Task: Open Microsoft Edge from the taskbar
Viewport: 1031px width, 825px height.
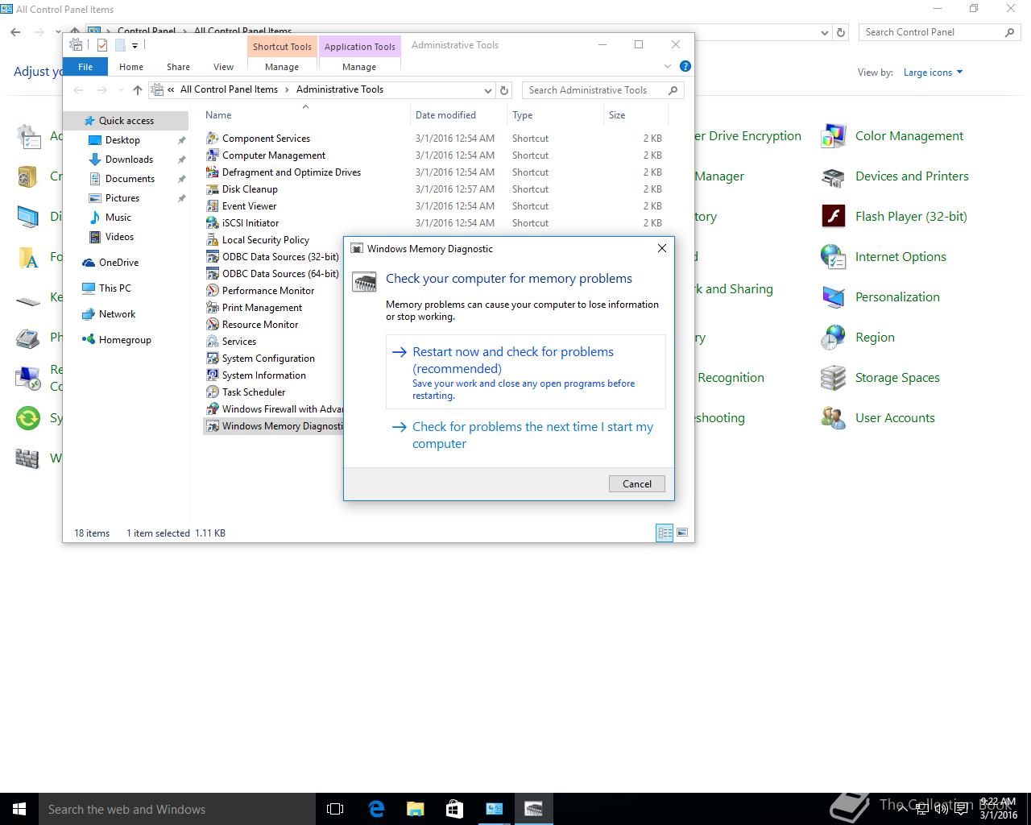Action: pos(375,809)
